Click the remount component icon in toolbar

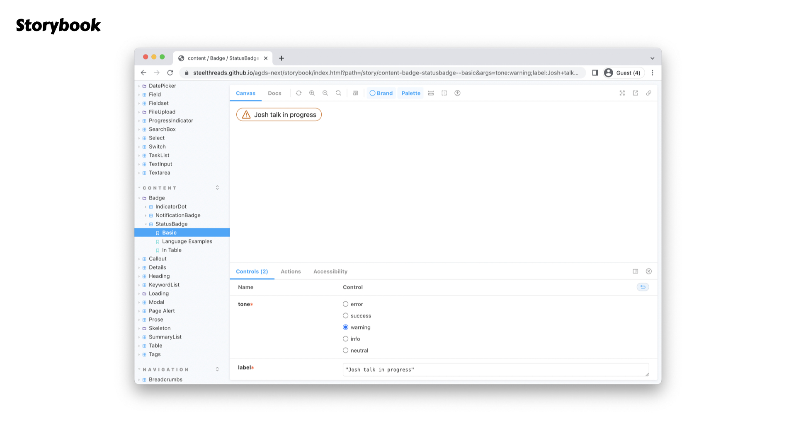click(298, 93)
